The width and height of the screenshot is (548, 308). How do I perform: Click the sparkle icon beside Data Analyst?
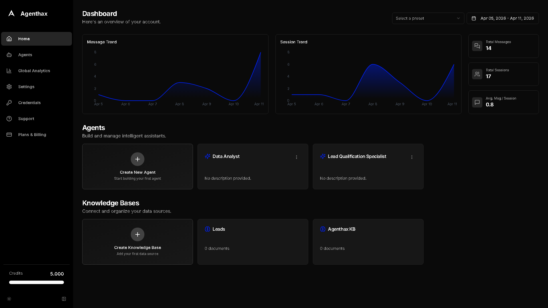[x=207, y=156]
